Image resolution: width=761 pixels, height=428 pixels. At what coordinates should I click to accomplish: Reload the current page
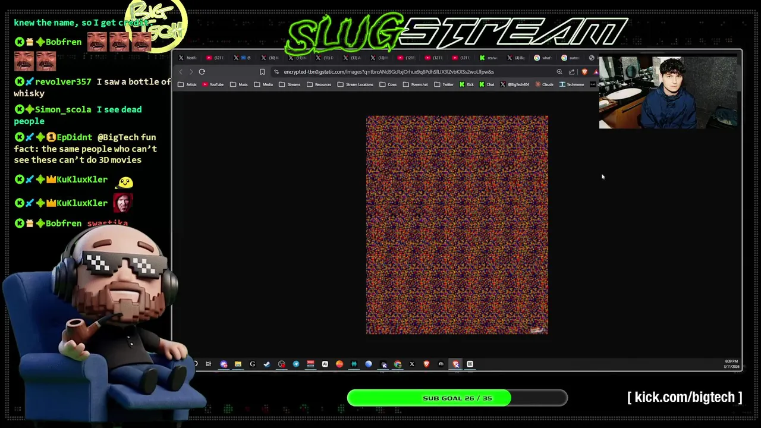click(x=202, y=72)
